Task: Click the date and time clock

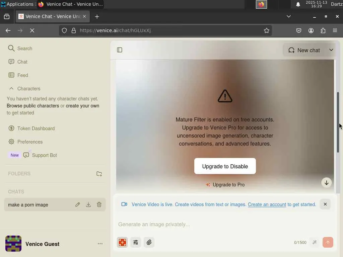Action: tap(316, 4)
